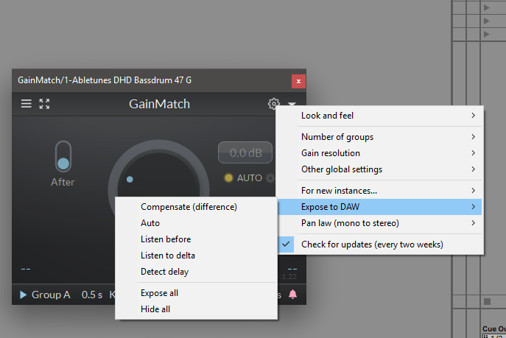The image size is (506, 338).
Task: Click the play triangle beside Group A
Action: 22,295
